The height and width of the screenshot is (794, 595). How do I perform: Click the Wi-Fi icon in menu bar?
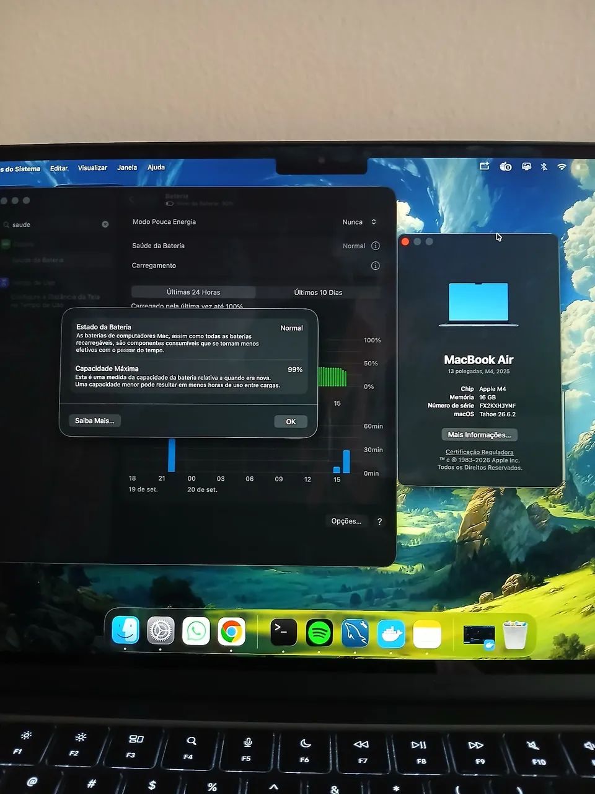pyautogui.click(x=562, y=167)
